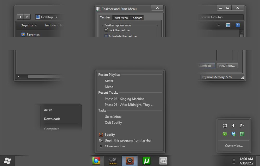This screenshot has height=166, width=260.
Task: Open the view options dropdown arrow
Action: [219, 25]
